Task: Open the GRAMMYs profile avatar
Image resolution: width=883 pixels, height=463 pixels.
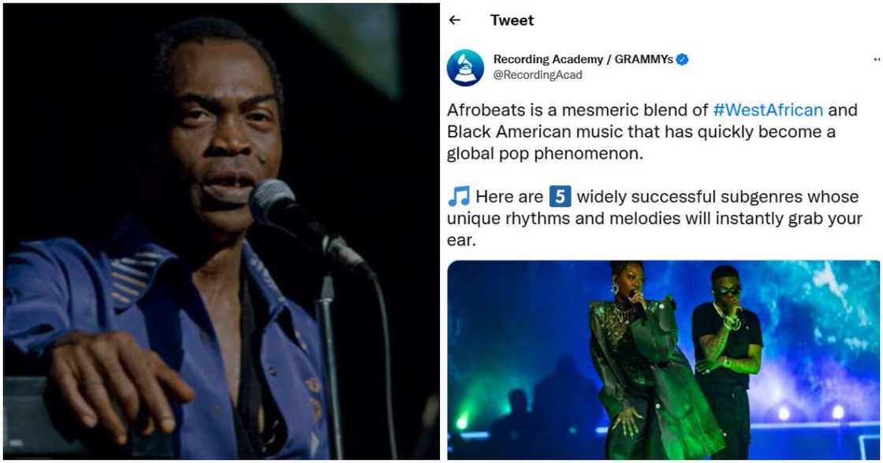Action: (x=465, y=68)
